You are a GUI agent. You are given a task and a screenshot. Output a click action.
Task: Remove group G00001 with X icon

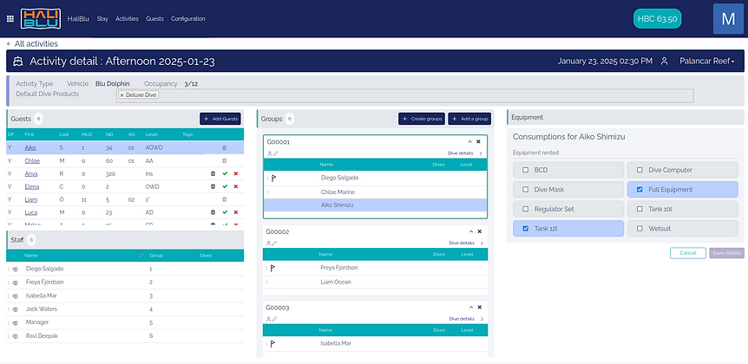point(478,141)
